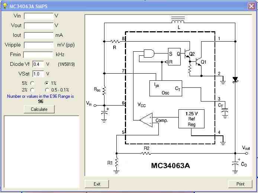Close the MC34063A SMPS window
The width and height of the screenshot is (258, 193).
pos(251,6)
